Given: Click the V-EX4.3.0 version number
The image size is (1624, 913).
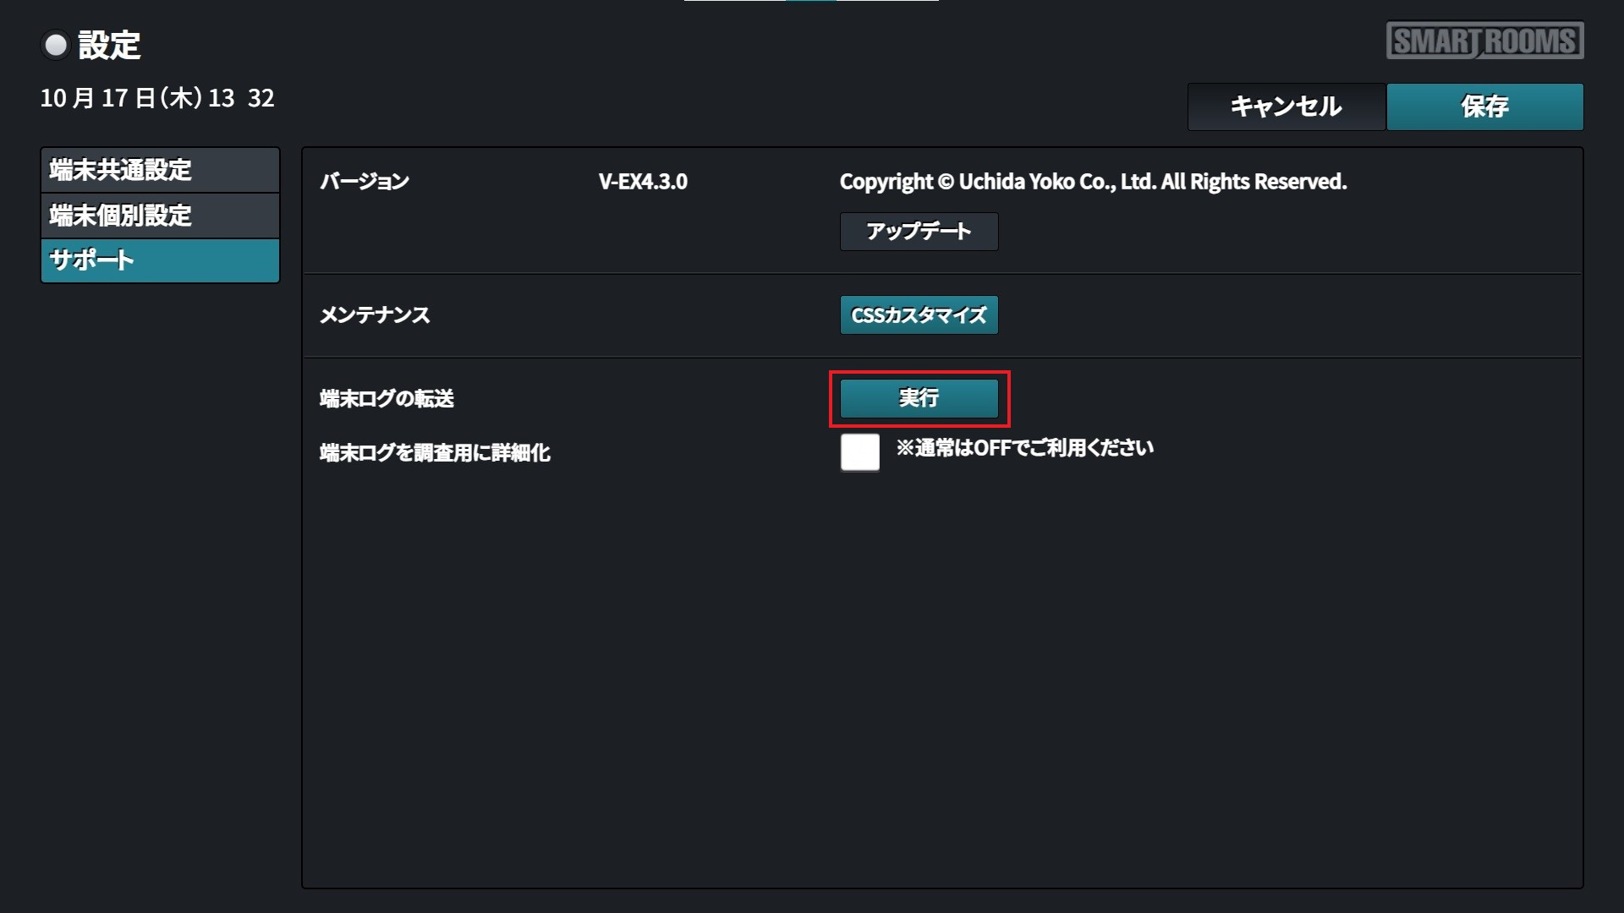Looking at the screenshot, I should click(x=643, y=182).
